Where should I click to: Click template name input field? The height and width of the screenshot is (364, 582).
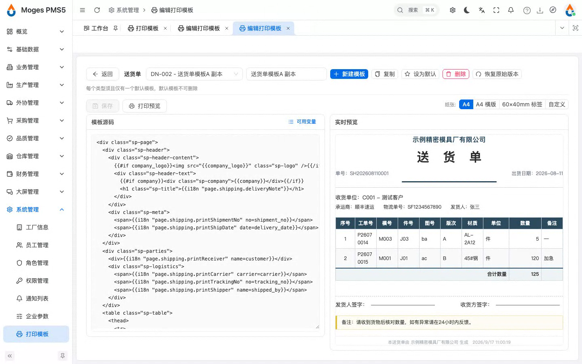click(286, 74)
